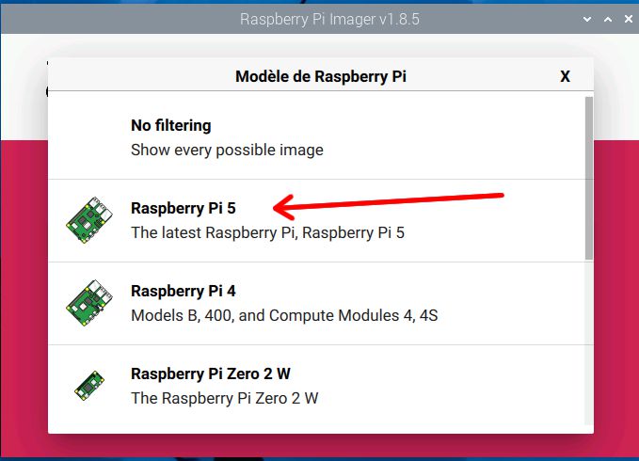Select the Raspberry Pi Zero 2 W title
The image size is (639, 461).
[211, 374]
